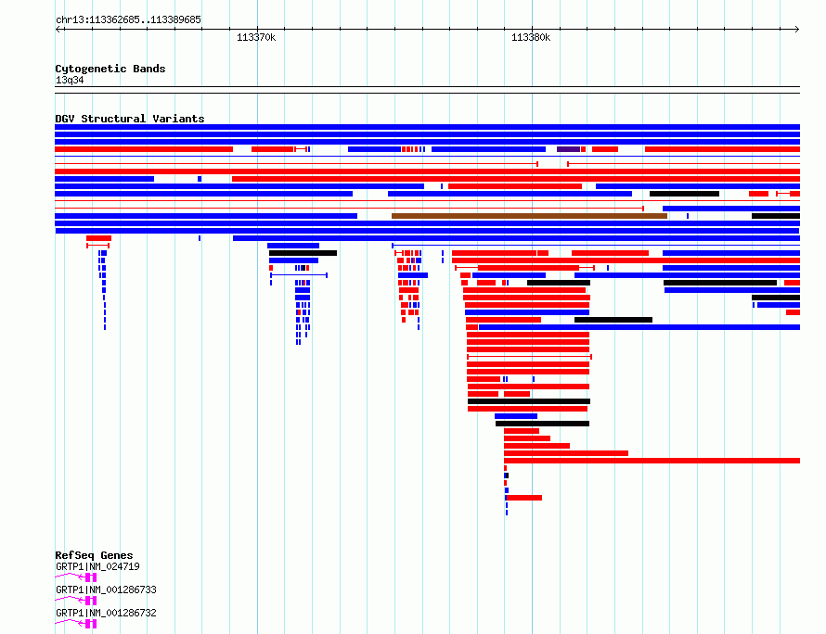
Task: Select the lowest long red variant reaching right edge
Action: tap(652, 461)
